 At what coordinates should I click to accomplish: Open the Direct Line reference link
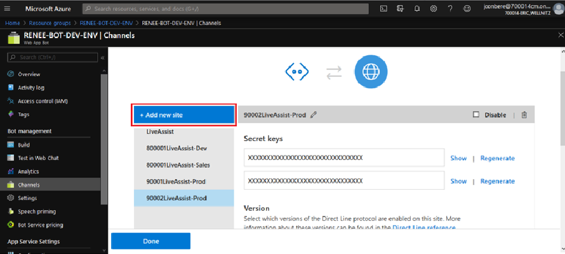click(x=424, y=227)
